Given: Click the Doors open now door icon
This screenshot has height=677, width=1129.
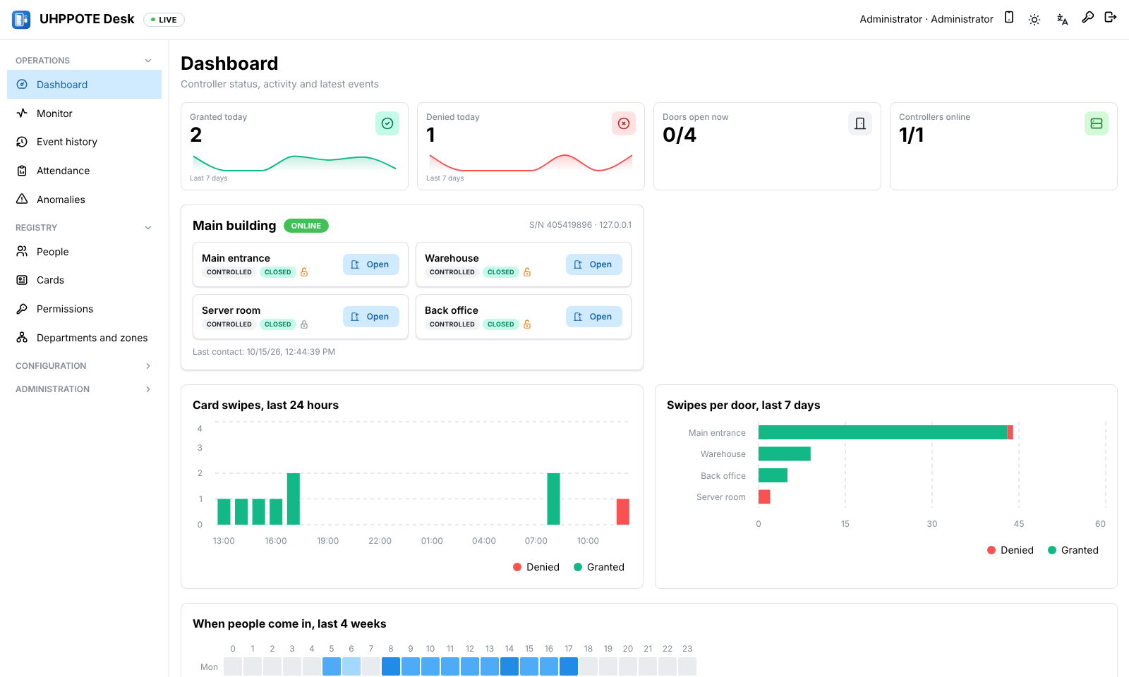Looking at the screenshot, I should 860,123.
